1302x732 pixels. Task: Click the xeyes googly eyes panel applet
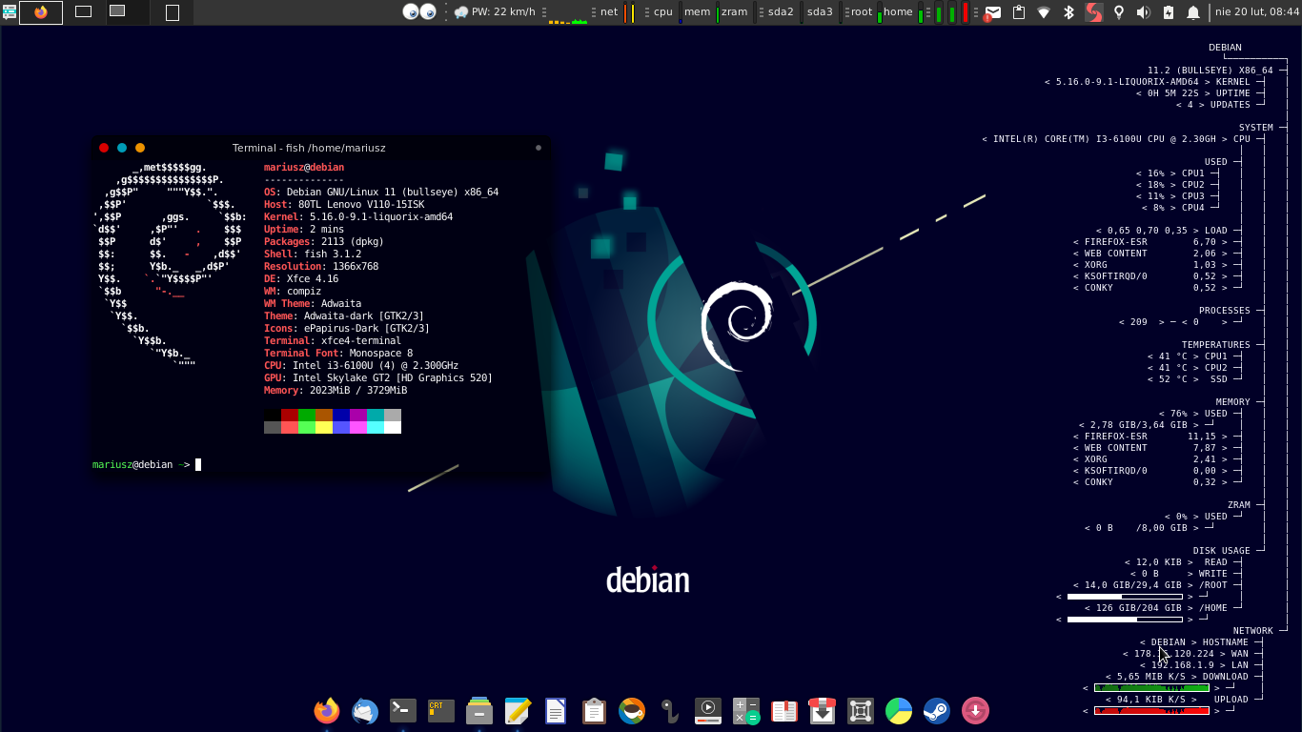click(x=419, y=11)
